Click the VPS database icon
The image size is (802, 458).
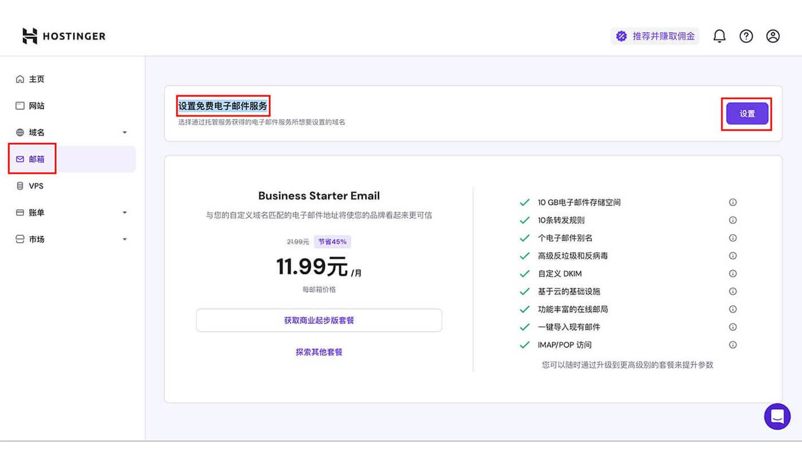tap(20, 186)
